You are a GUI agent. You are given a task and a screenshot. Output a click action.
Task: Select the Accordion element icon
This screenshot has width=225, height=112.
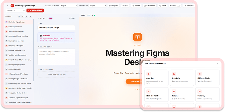(148, 74)
